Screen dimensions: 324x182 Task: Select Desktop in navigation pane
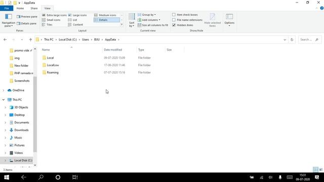point(17,115)
